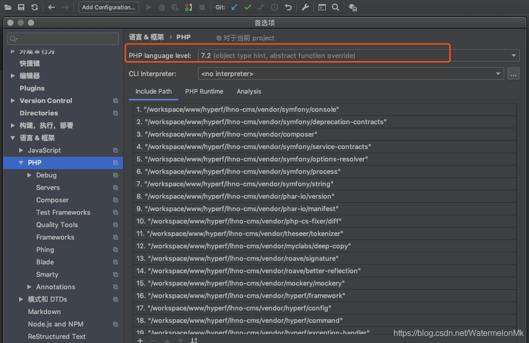Switch to the PHP Runtime tab

pos(204,92)
